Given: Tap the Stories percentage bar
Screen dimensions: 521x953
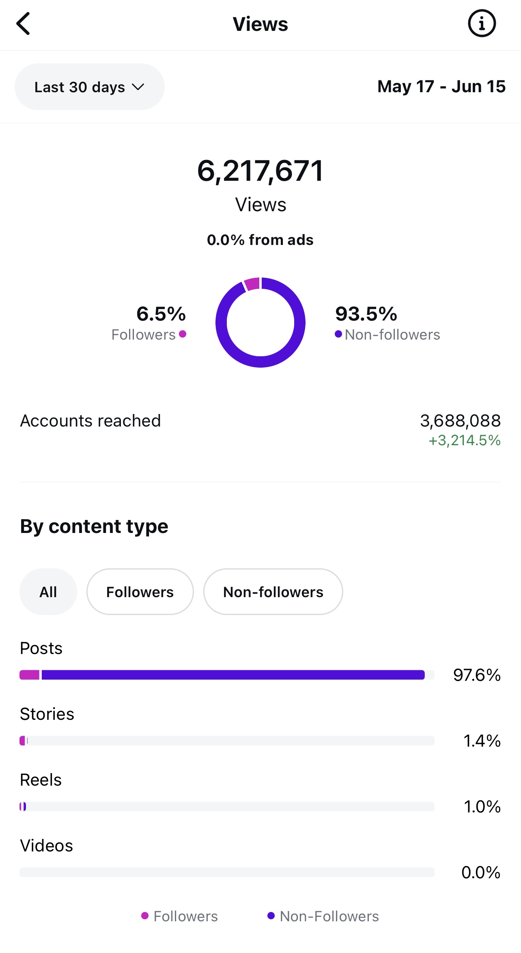Looking at the screenshot, I should coord(226,741).
